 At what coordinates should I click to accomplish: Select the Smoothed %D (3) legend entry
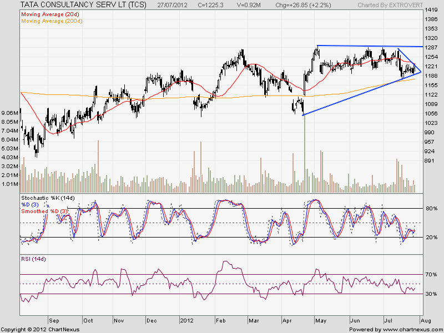coord(44,211)
